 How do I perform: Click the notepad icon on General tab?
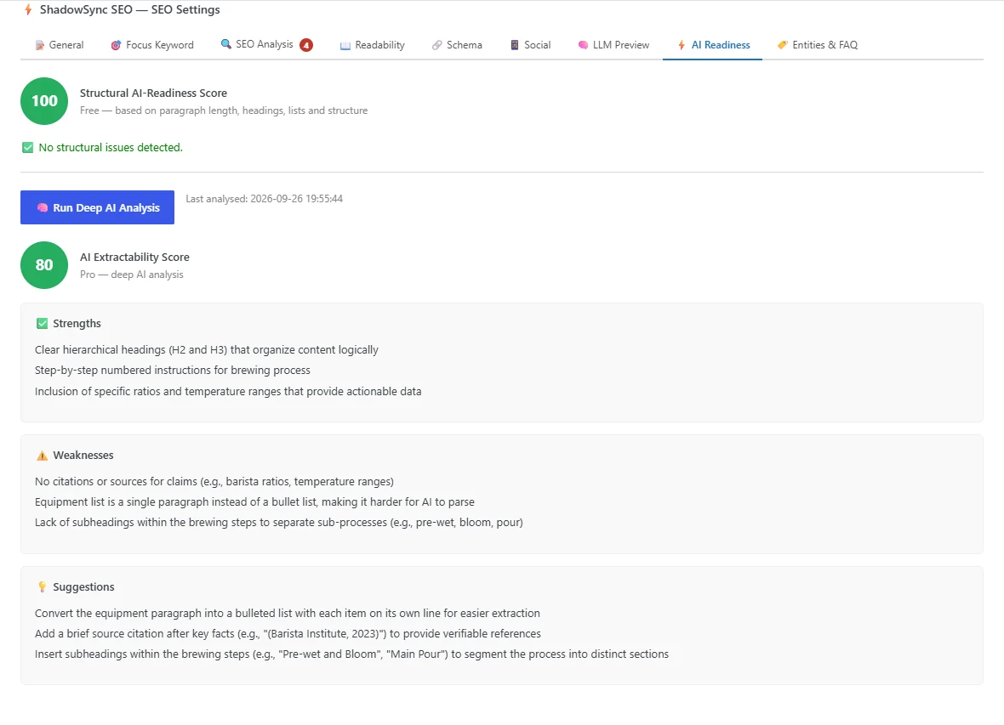40,45
